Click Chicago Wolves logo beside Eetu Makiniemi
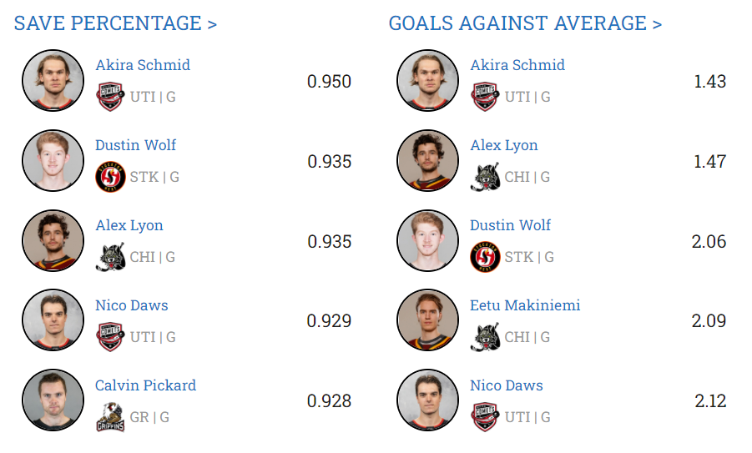 (x=484, y=337)
